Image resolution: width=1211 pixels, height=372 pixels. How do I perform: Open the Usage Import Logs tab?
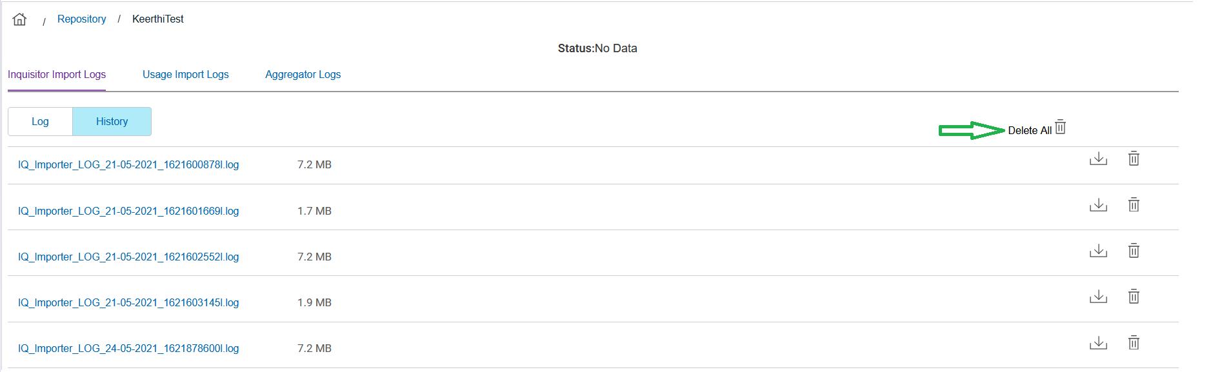coord(185,75)
